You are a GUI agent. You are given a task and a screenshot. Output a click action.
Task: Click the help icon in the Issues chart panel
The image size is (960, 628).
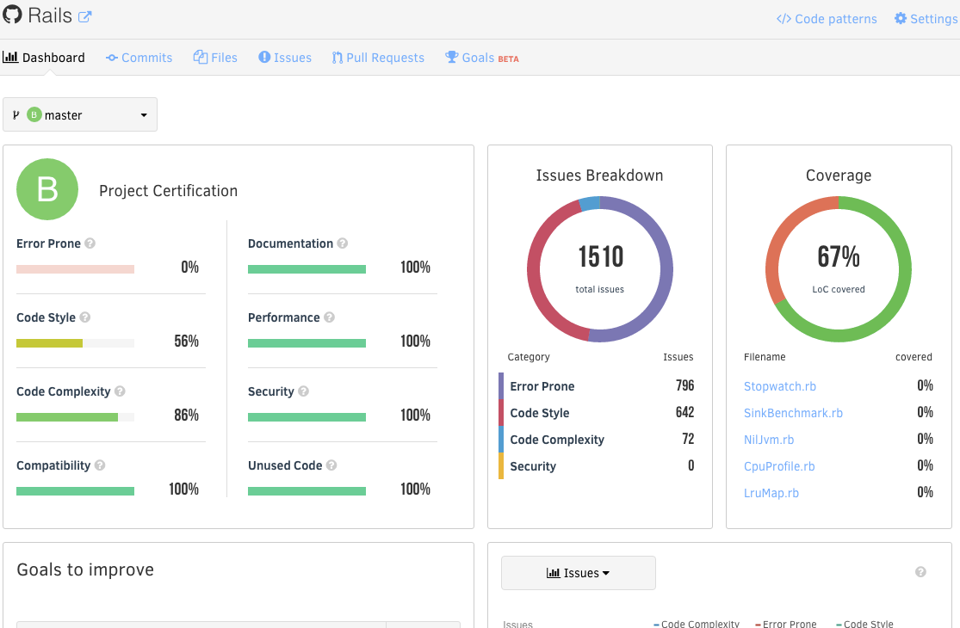pos(920,572)
